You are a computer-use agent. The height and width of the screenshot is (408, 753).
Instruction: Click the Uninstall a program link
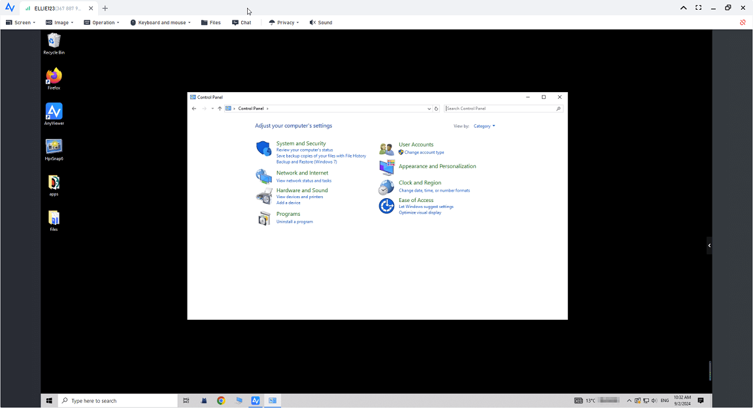click(x=294, y=222)
